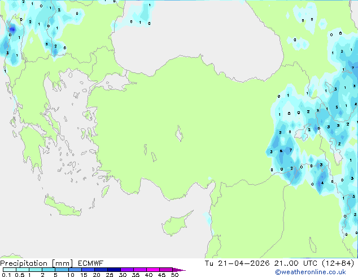
Task: Click the over-50 arrow tip of legend
Action: [179, 270]
